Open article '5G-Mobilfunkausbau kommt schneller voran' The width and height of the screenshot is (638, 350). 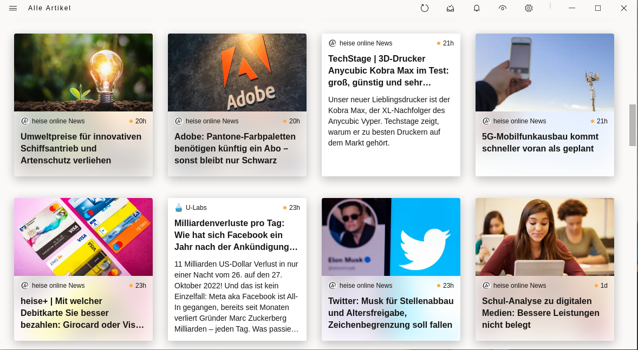point(541,143)
